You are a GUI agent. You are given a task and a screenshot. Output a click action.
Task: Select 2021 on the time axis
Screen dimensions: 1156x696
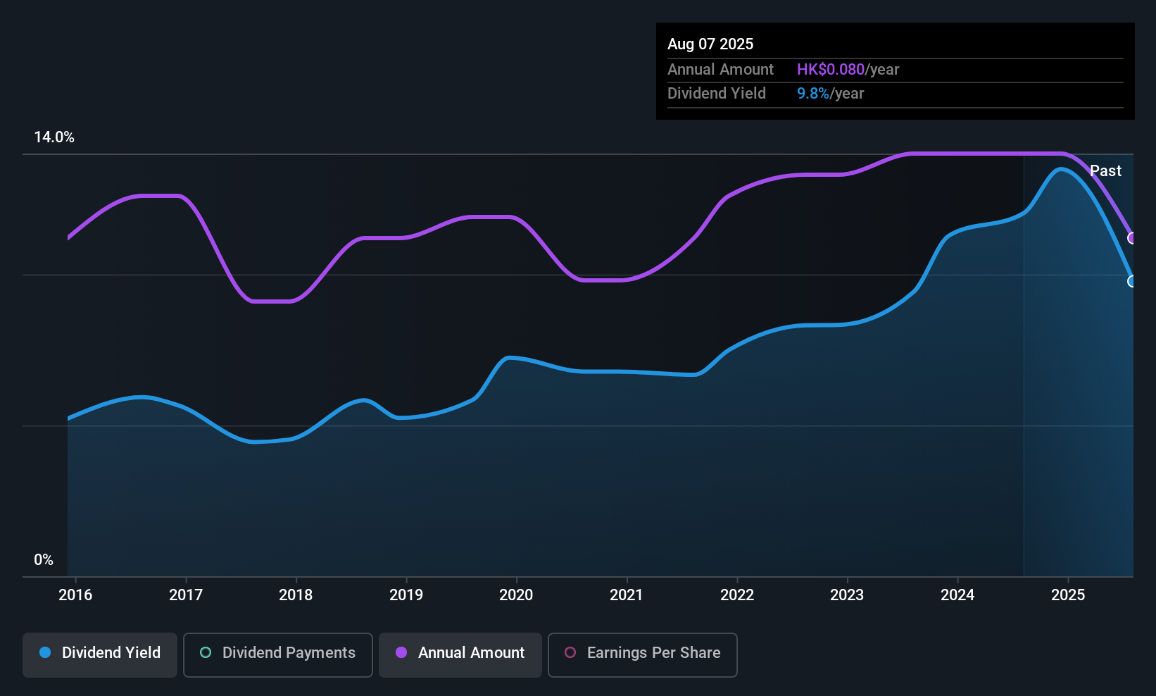coord(627,595)
